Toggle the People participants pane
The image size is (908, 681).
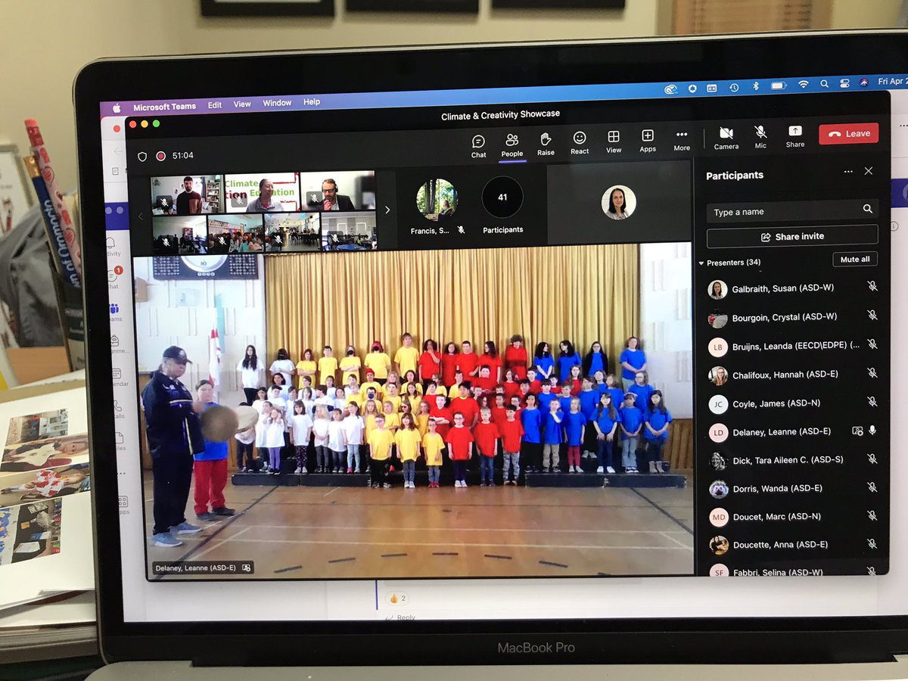(512, 145)
